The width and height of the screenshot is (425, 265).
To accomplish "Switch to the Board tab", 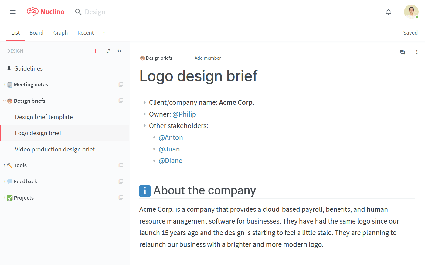I will [x=36, y=32].
